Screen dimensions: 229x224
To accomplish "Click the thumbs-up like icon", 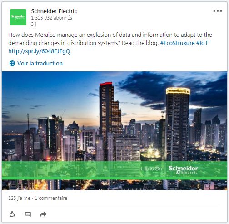I will [12, 214].
